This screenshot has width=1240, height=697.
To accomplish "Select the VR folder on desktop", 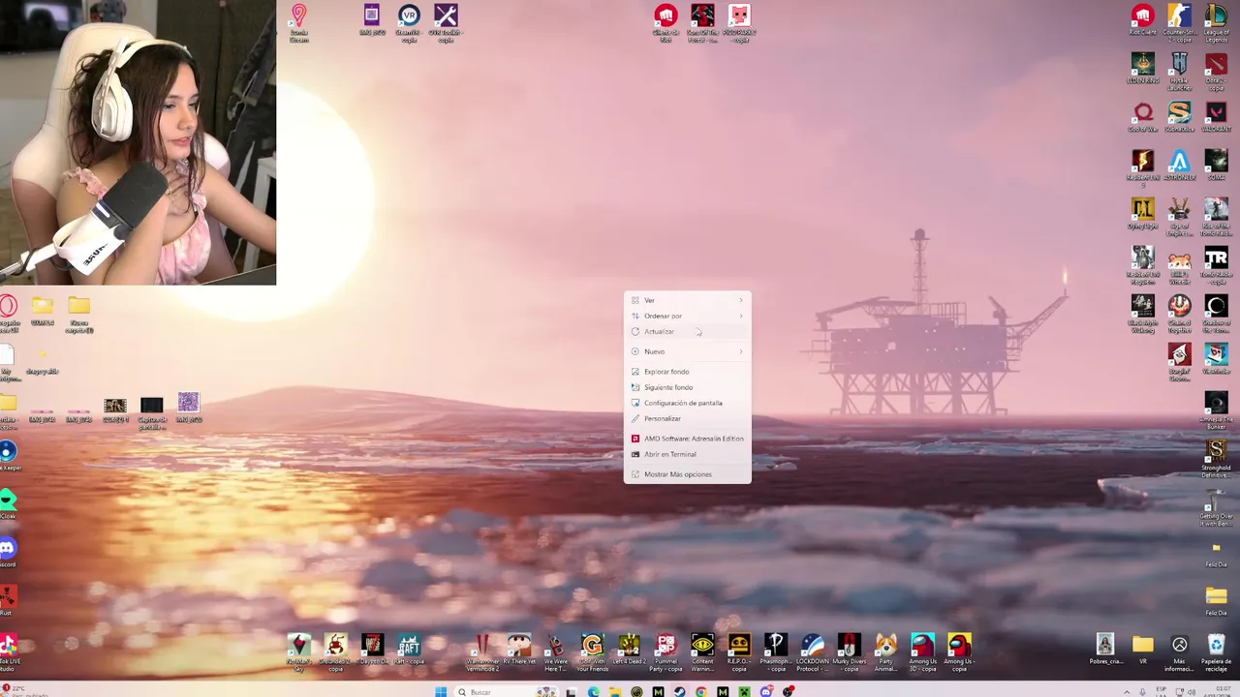I will click(1143, 650).
